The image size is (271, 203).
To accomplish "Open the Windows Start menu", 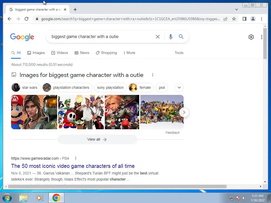I will [x=7, y=198].
